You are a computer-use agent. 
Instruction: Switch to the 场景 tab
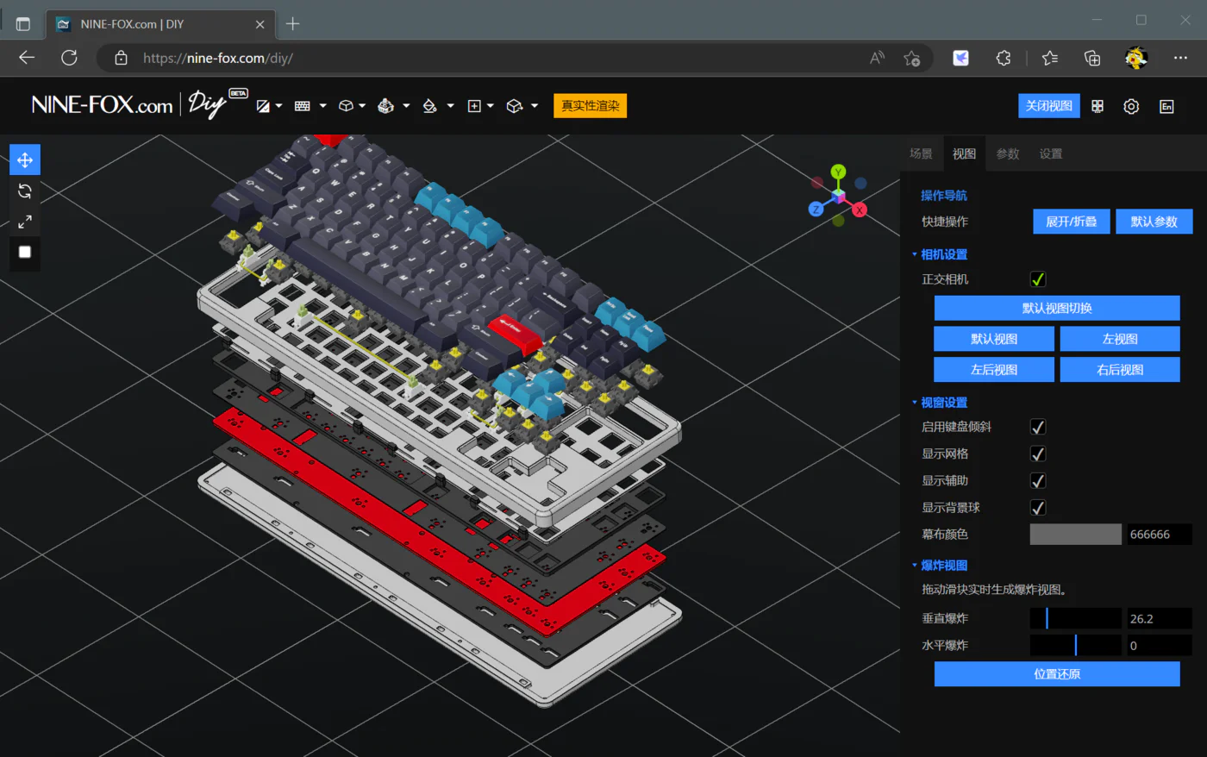921,153
